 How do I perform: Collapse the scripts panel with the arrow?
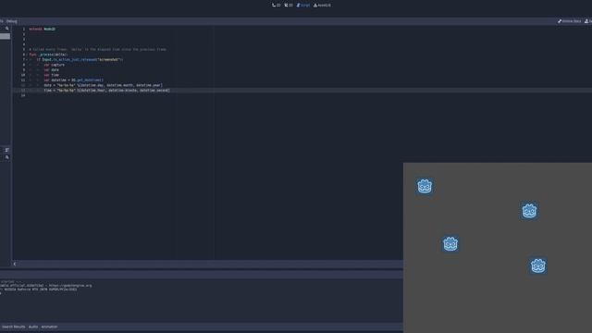pyautogui.click(x=15, y=264)
